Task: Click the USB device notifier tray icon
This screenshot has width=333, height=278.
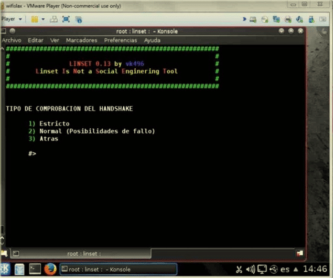Action: pyautogui.click(x=274, y=270)
